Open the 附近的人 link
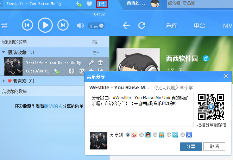233x160 pixels. 53,106
